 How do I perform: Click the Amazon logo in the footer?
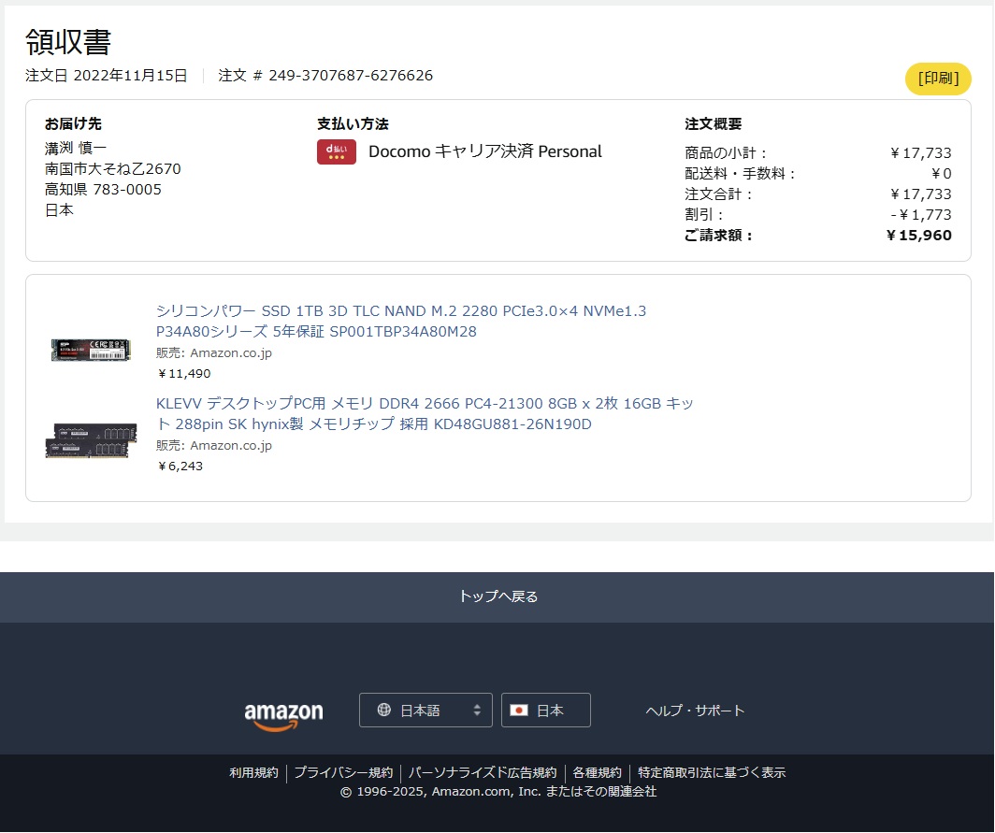(283, 714)
